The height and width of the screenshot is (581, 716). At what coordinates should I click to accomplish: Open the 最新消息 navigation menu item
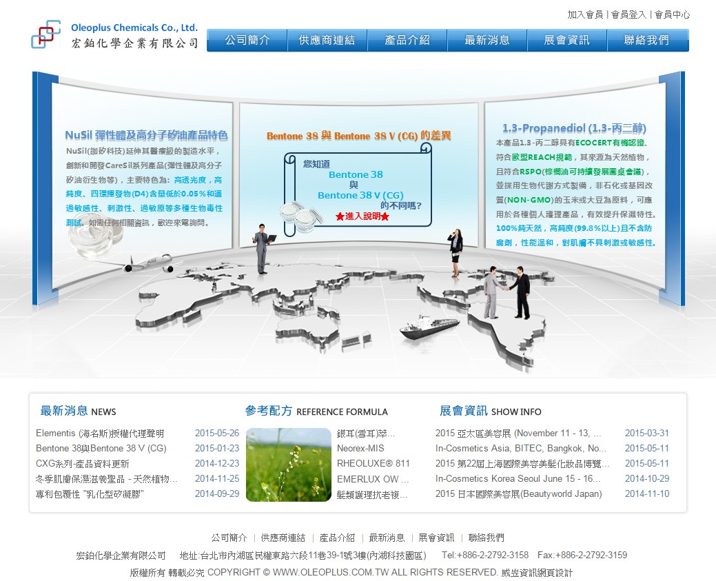click(487, 40)
